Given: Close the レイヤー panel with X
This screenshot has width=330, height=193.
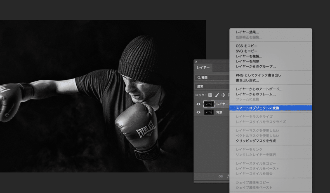Looking at the screenshot, I should 196,62.
